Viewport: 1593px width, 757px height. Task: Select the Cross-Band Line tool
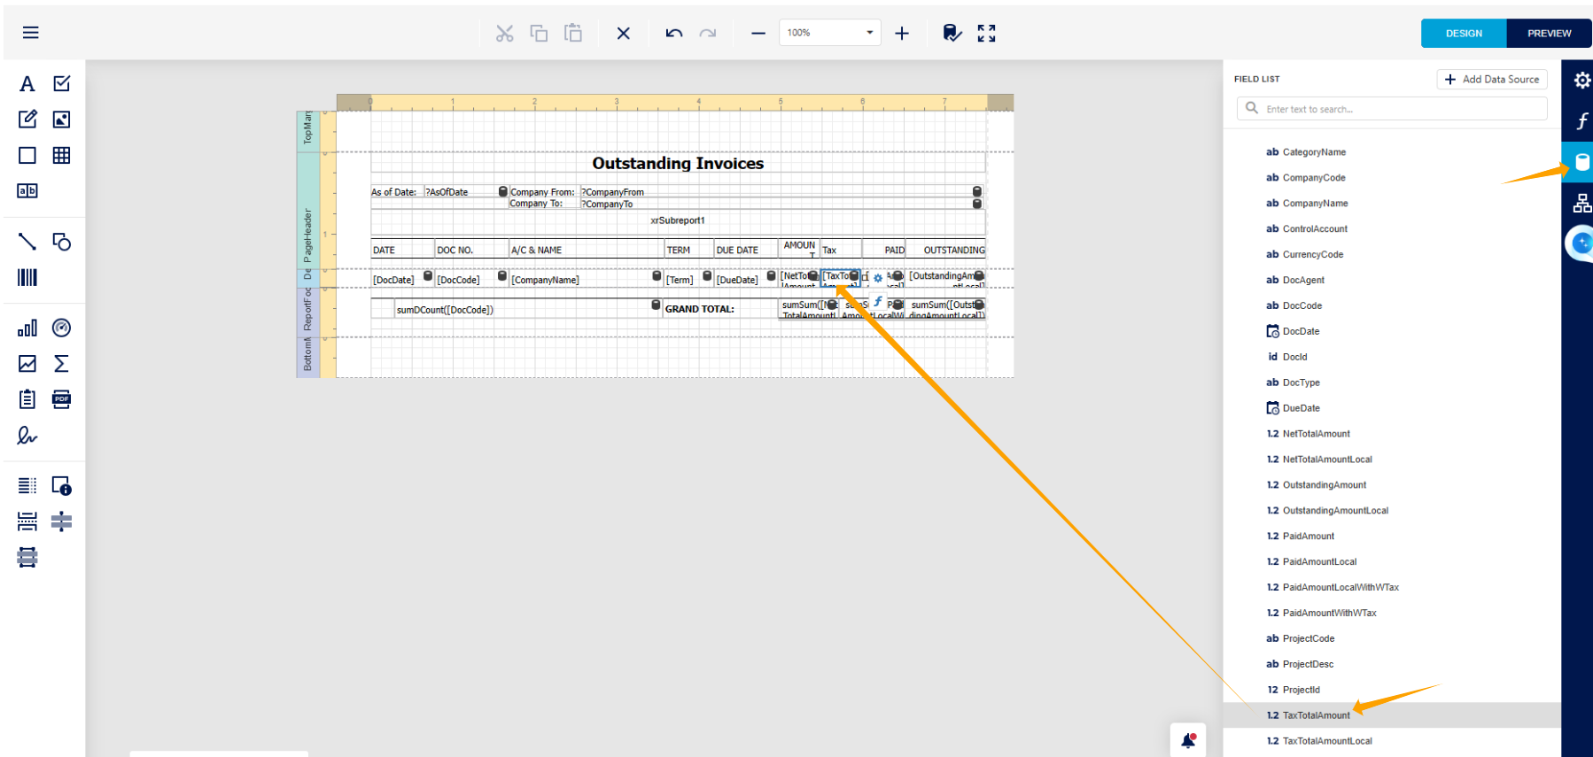tap(61, 521)
